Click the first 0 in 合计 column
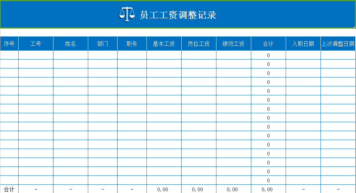Viewport: 356px width, 193px height. tap(268, 55)
